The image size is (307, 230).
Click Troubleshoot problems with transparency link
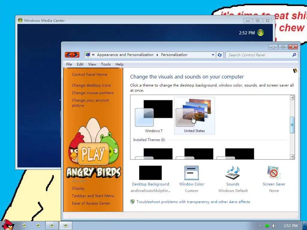pos(193,202)
